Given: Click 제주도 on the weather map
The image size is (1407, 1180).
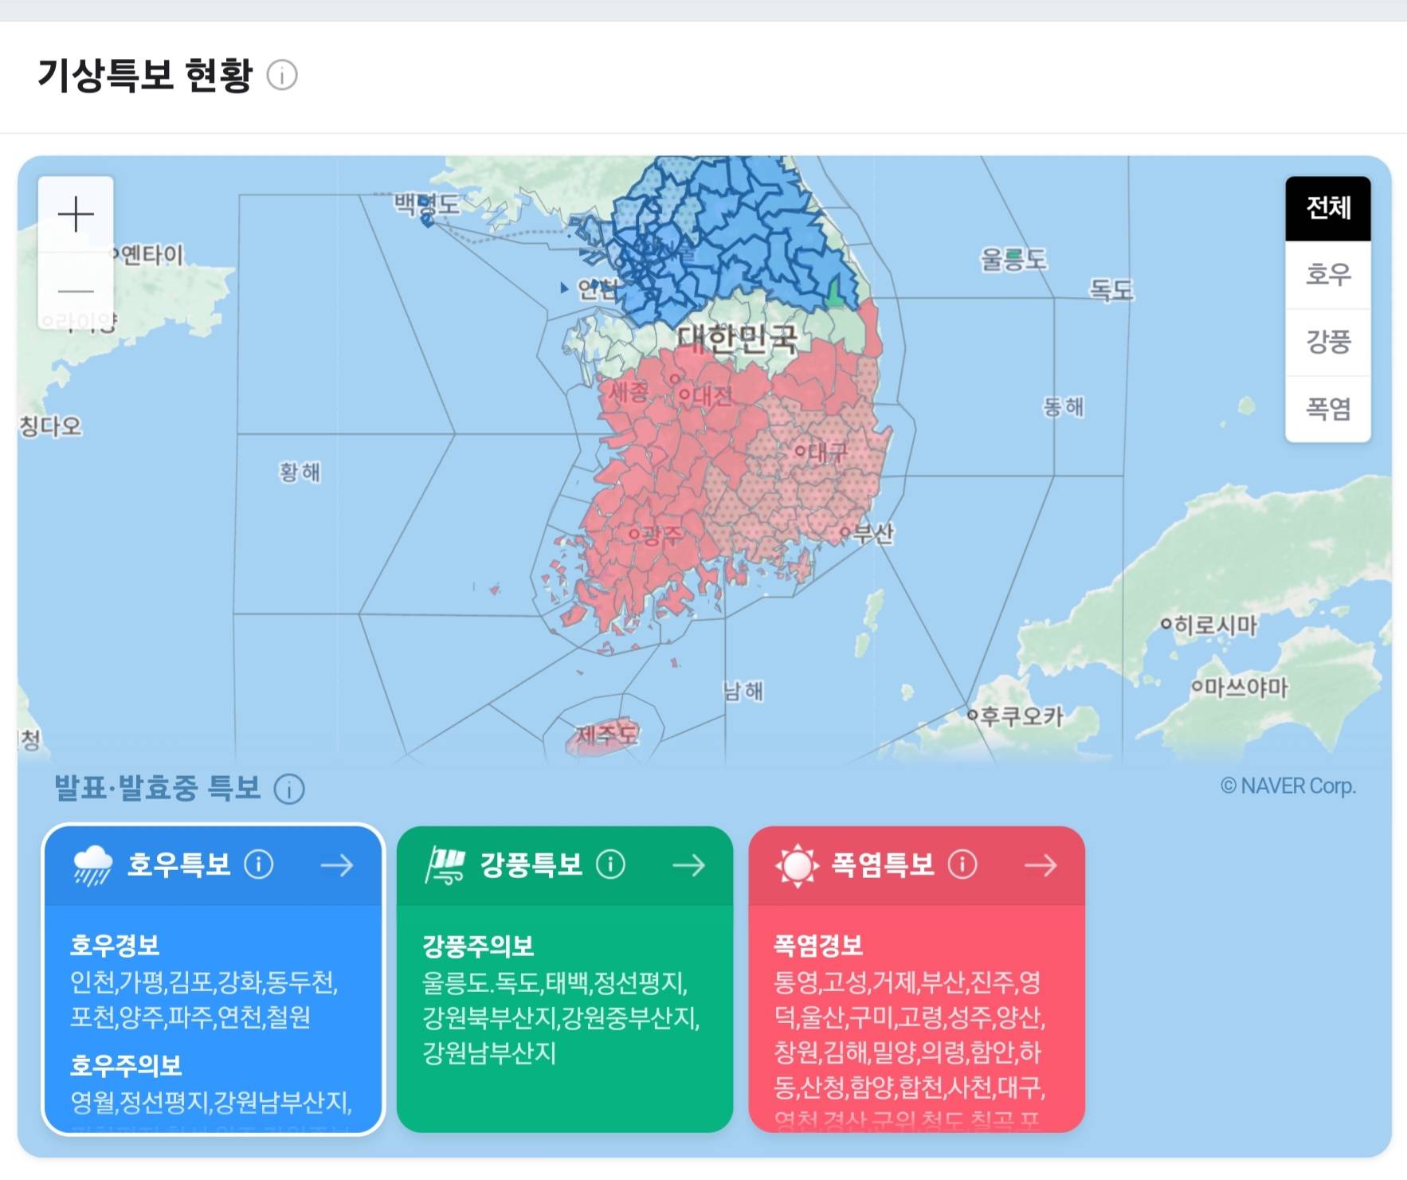Looking at the screenshot, I should pos(606,735).
